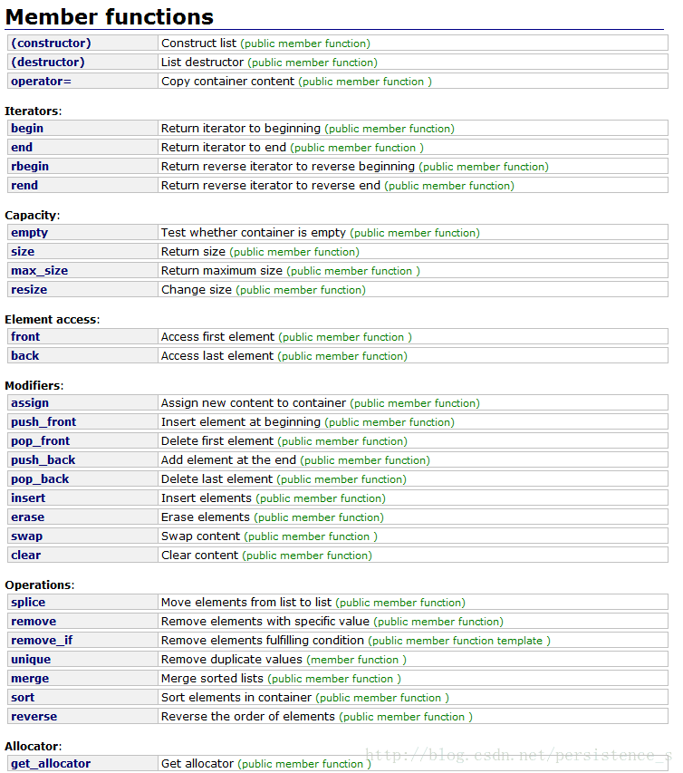The width and height of the screenshot is (683, 773).
Task: Click the (destructor) link
Action: coord(47,62)
